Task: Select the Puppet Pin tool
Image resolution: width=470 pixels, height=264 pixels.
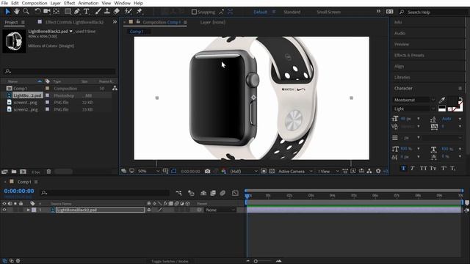Action: coord(140,12)
